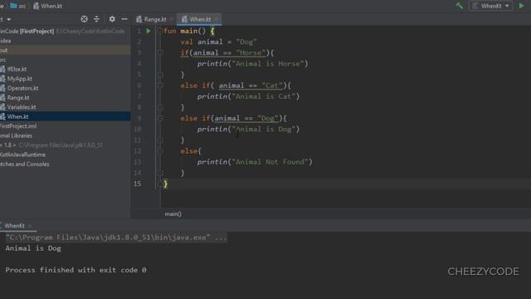Collapse the else-if Cat fold marker on line 6
The image size is (531, 299).
[x=160, y=86]
